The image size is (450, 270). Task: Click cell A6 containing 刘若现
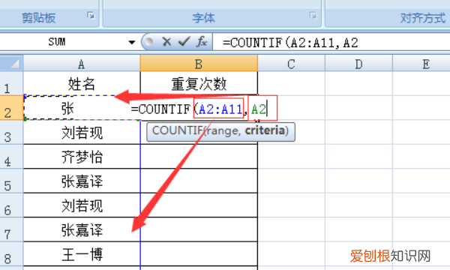[x=82, y=205]
